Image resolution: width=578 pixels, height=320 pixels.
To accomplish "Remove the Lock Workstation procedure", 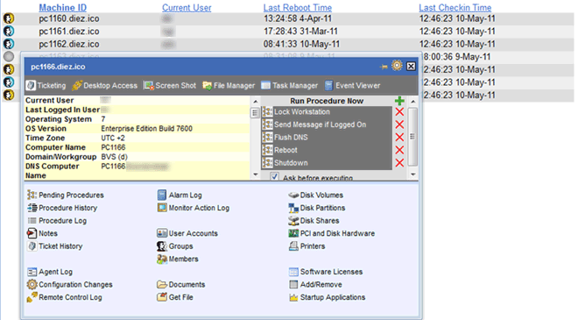I will click(x=399, y=112).
